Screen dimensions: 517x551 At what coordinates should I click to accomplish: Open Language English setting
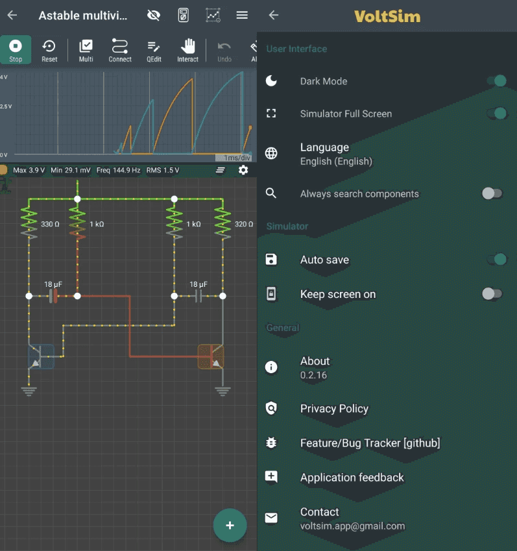click(387, 154)
